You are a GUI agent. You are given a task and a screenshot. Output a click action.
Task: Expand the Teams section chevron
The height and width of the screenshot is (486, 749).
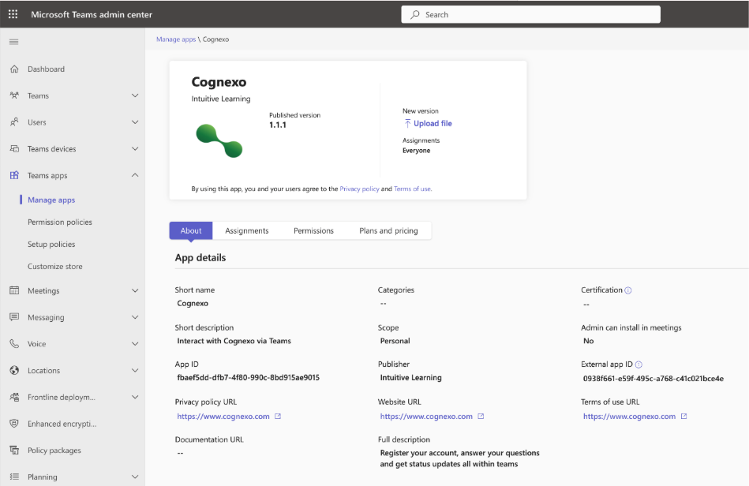(135, 96)
